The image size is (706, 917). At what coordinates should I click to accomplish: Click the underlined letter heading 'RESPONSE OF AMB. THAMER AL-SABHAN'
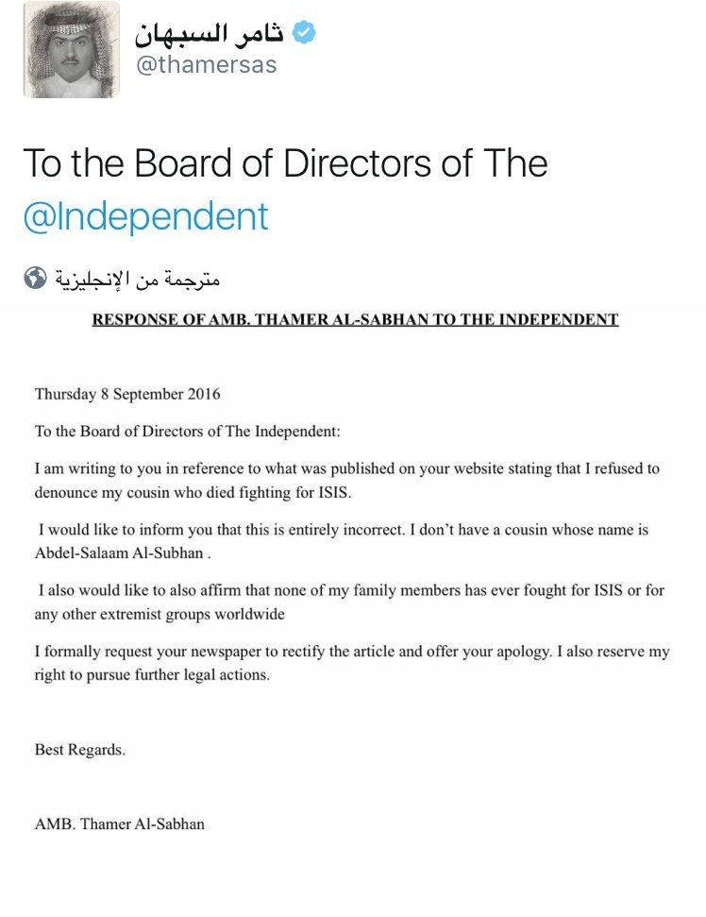click(x=354, y=320)
